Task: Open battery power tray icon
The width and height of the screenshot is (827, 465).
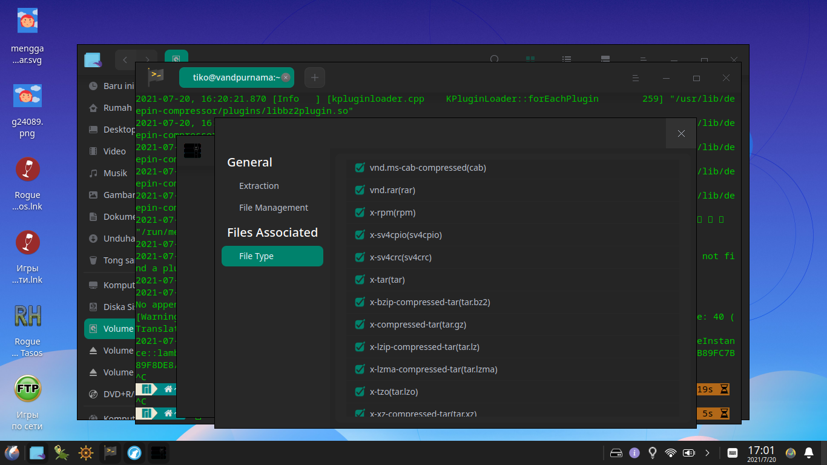Action: tap(689, 453)
